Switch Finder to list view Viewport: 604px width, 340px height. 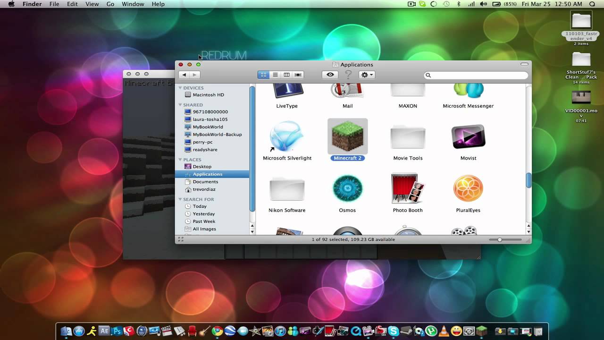click(275, 75)
